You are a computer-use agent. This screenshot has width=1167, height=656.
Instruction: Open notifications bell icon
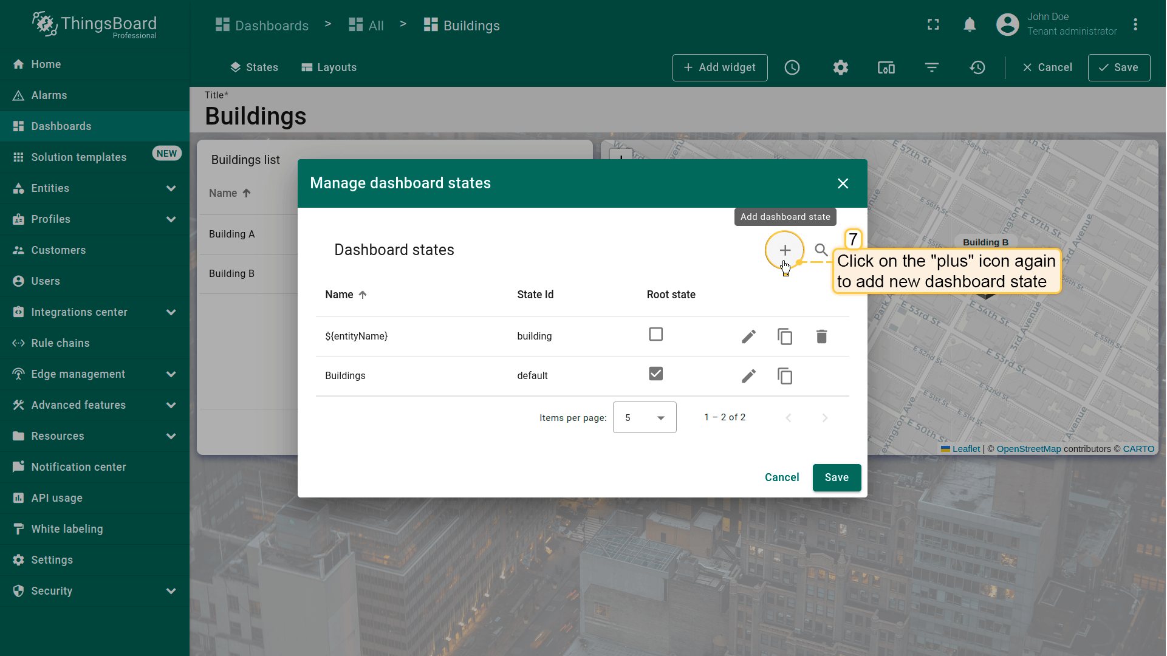click(970, 25)
